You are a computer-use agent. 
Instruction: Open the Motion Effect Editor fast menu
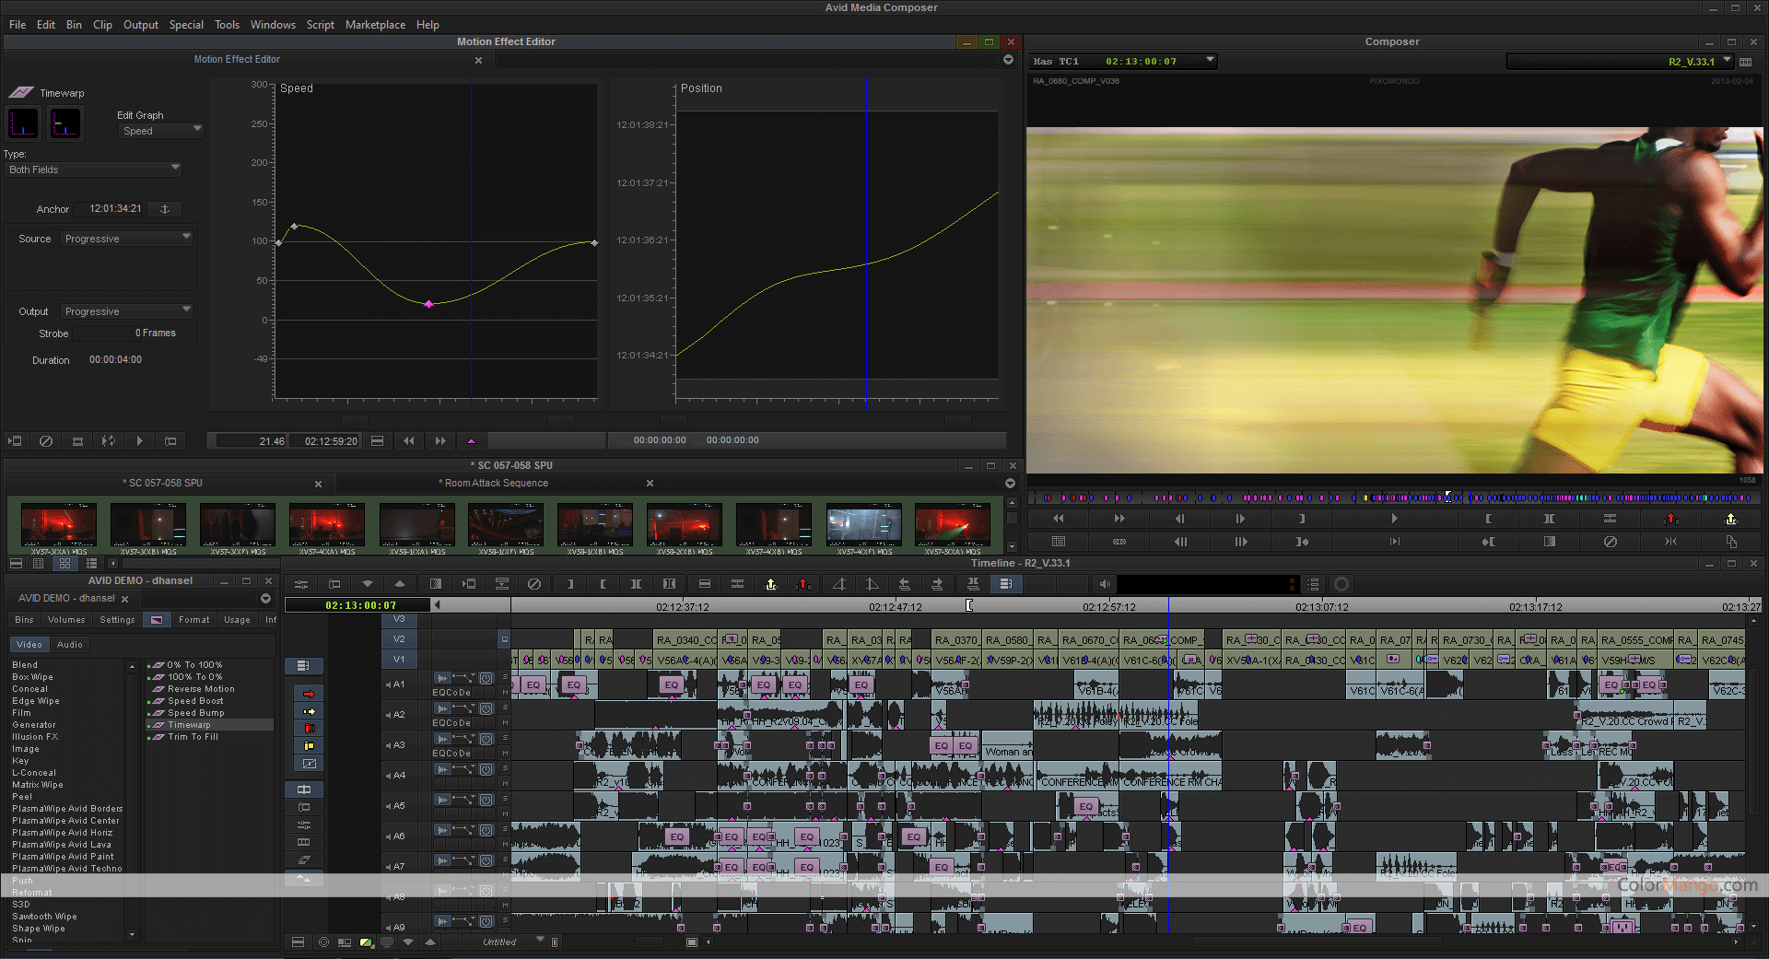pyautogui.click(x=1008, y=60)
